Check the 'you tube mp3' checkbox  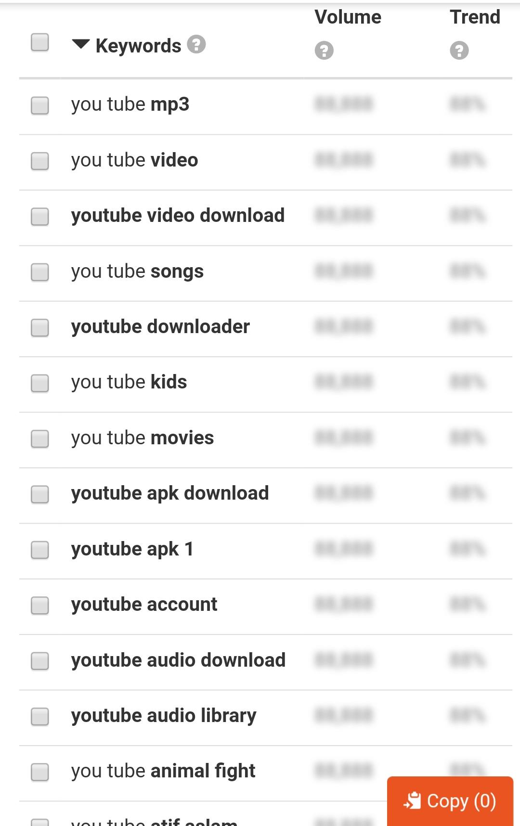click(40, 105)
